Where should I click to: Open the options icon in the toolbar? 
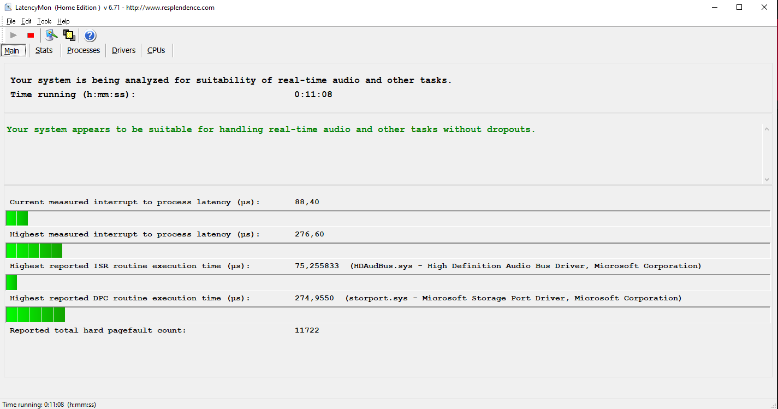click(x=52, y=35)
